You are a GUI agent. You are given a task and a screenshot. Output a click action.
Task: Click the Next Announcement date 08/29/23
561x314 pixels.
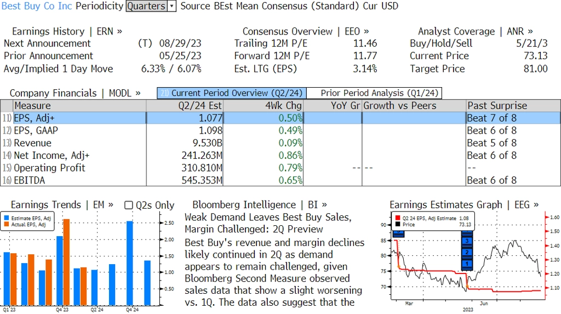coord(180,44)
